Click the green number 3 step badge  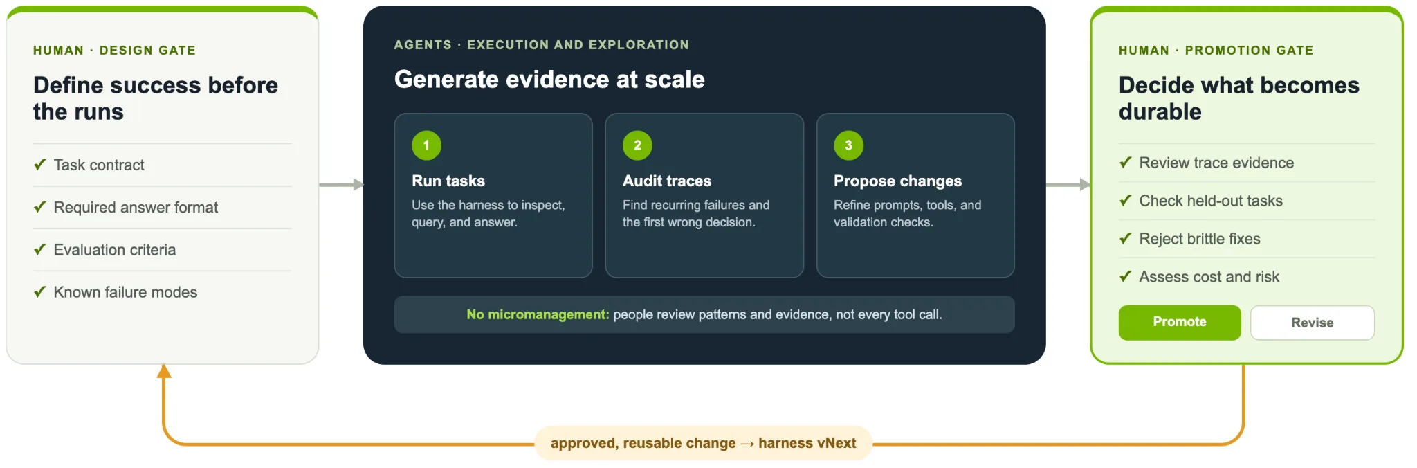click(x=848, y=145)
